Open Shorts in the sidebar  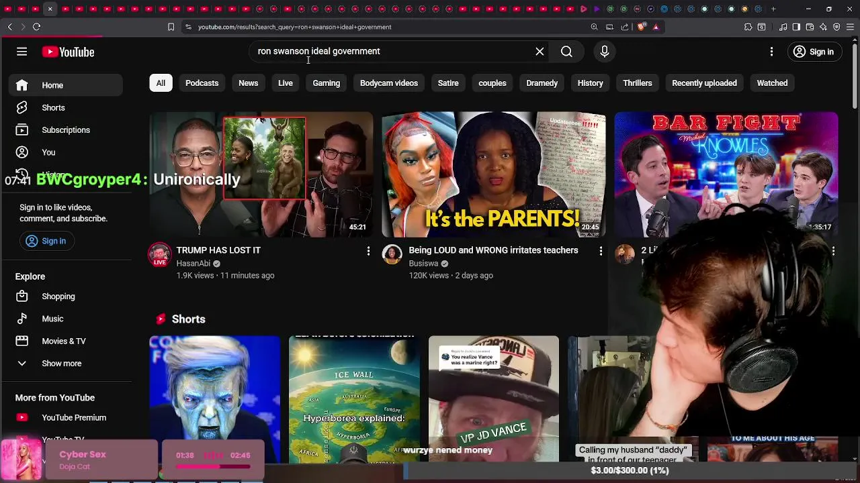(66, 107)
